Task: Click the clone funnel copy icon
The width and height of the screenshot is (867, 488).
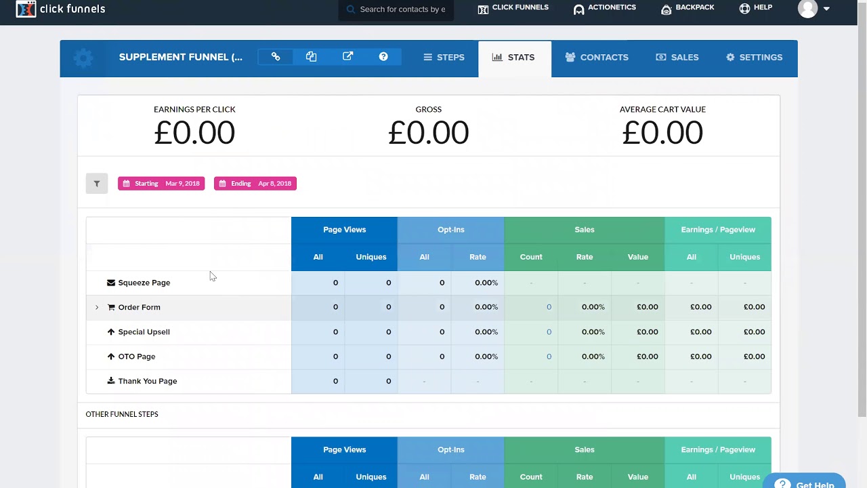Action: 311,57
